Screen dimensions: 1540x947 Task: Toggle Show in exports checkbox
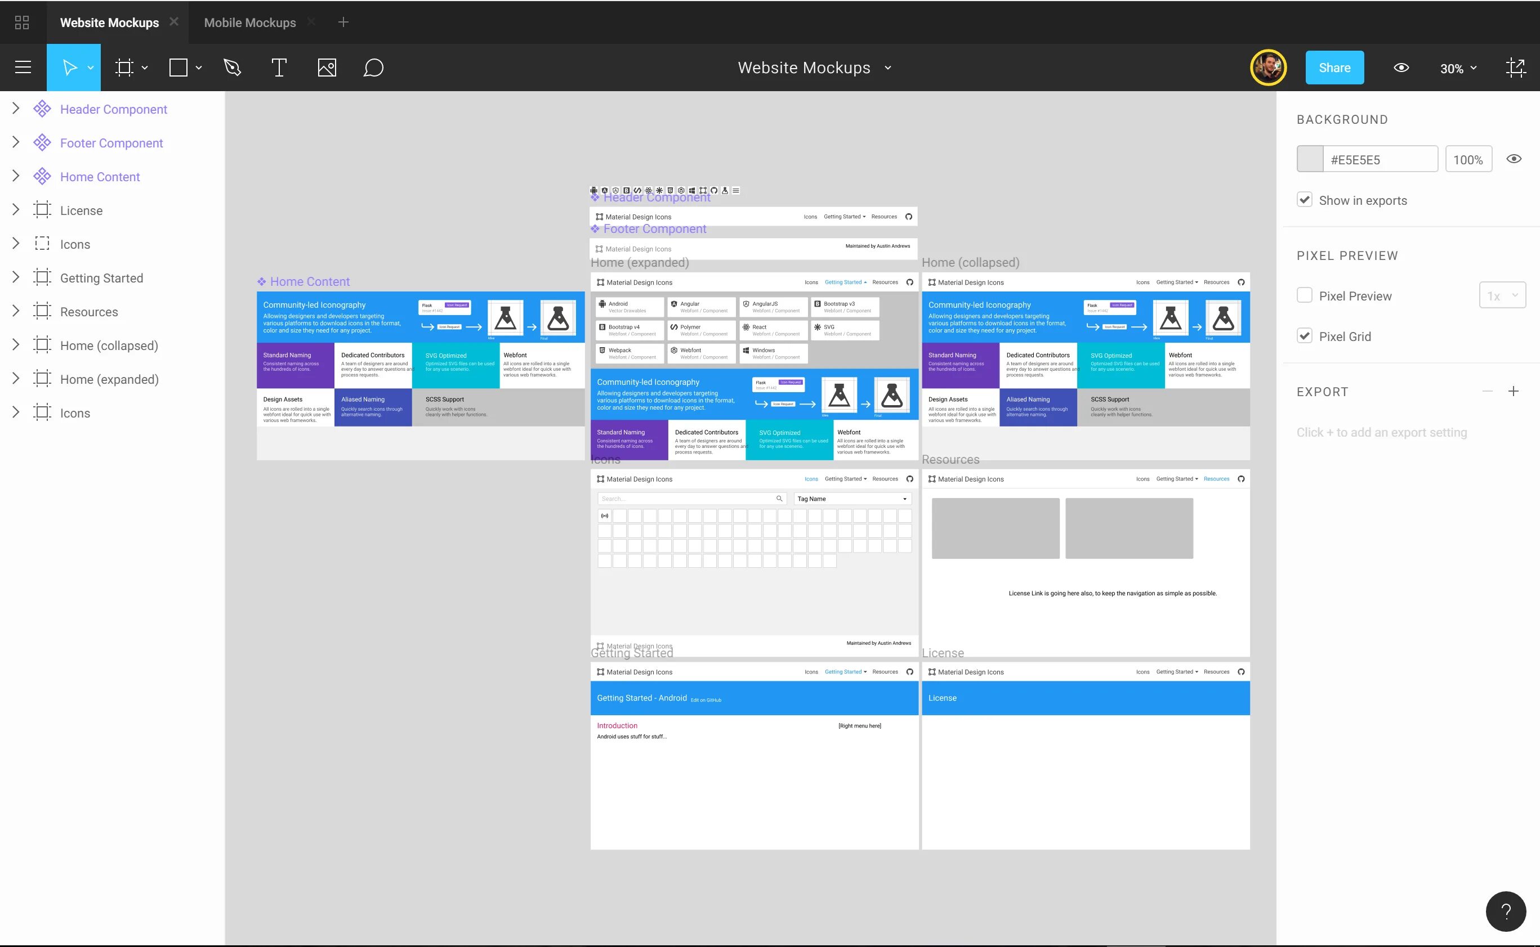pos(1305,199)
